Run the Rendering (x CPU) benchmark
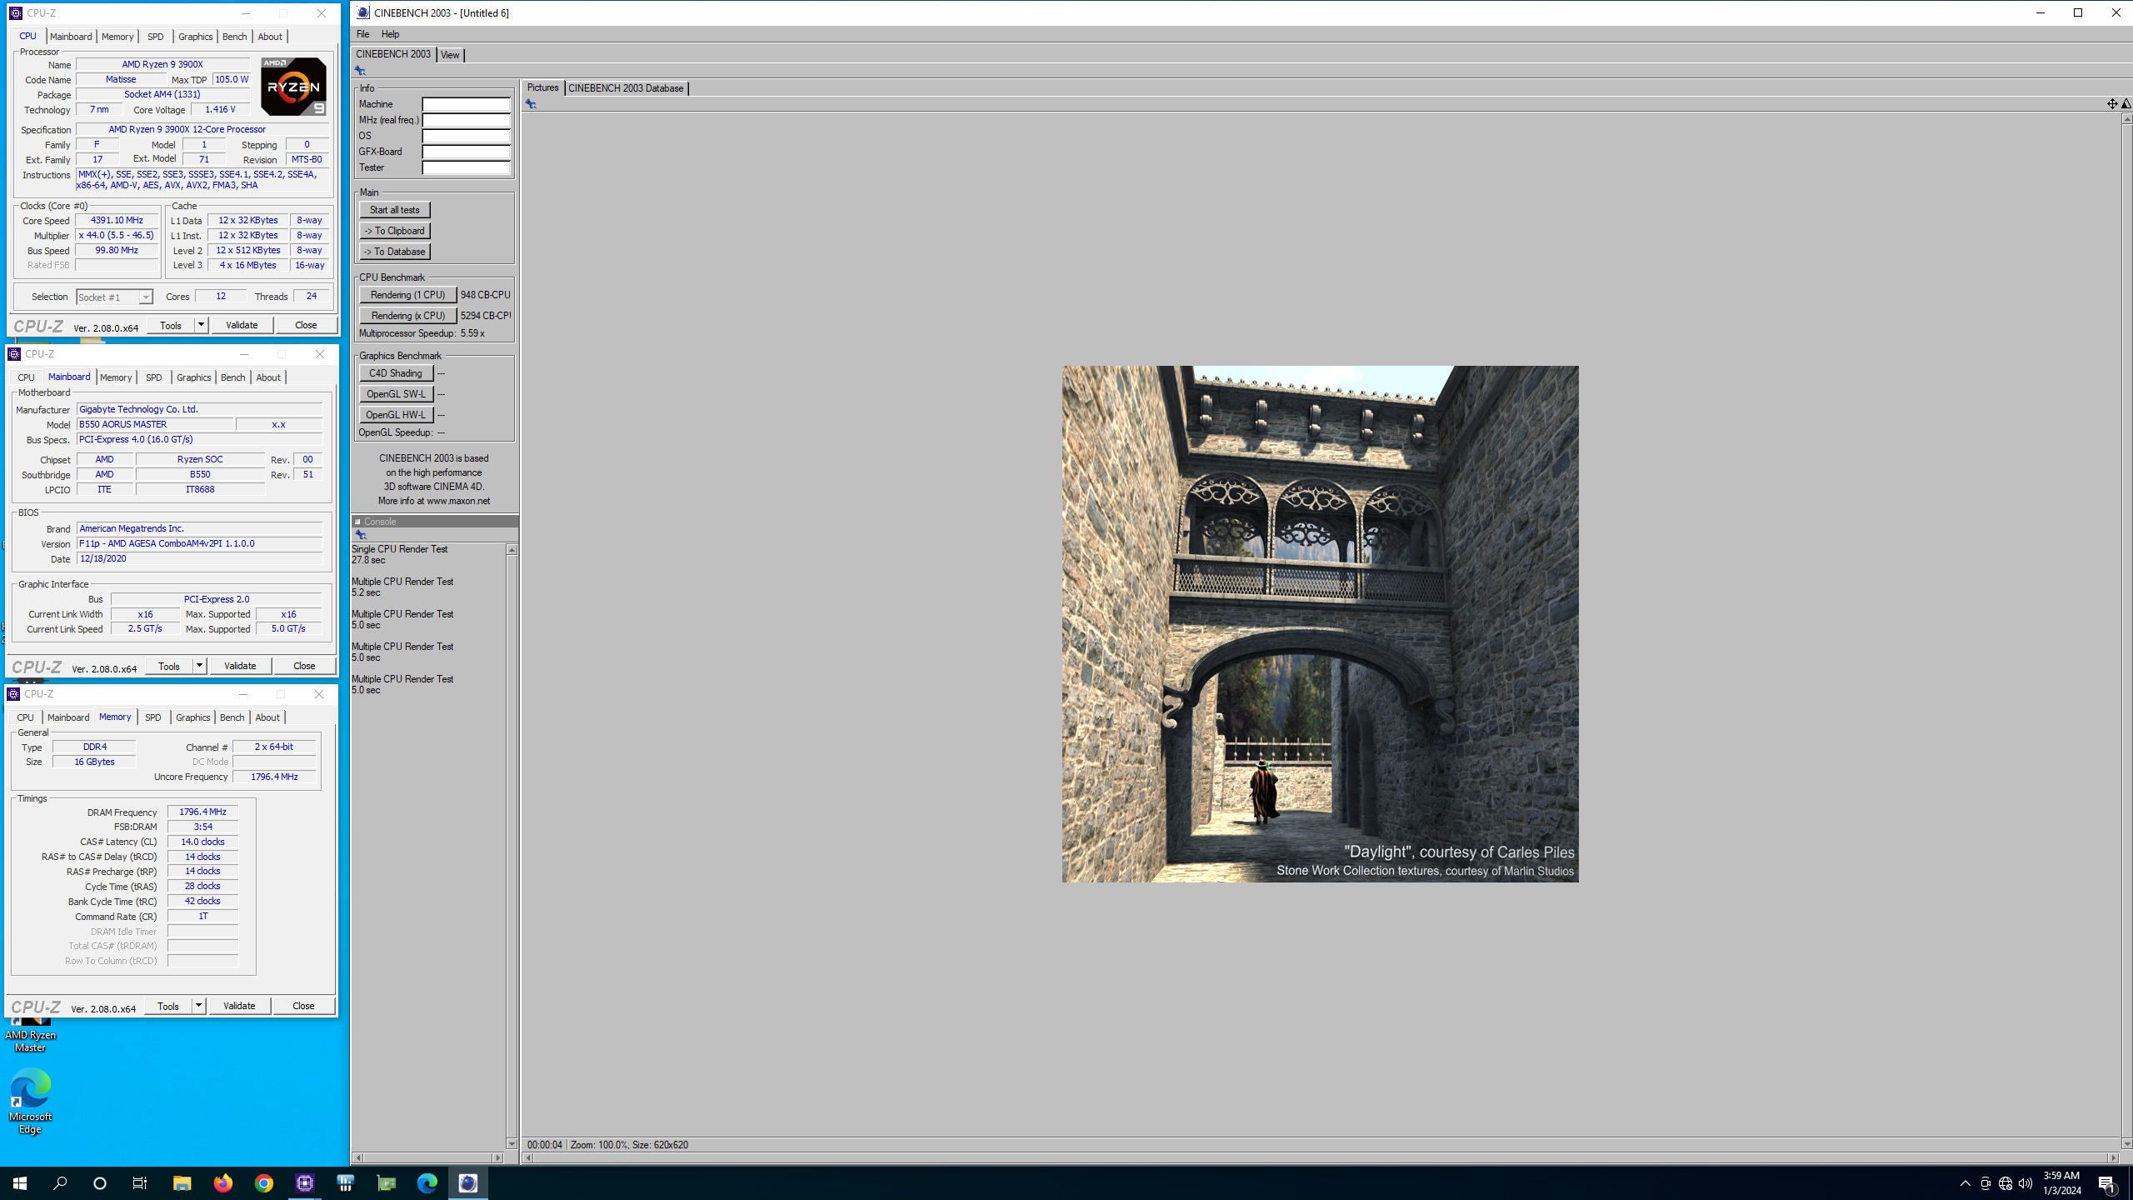Image resolution: width=2133 pixels, height=1200 pixels. coord(407,316)
